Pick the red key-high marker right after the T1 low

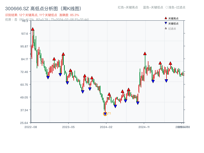tap(109, 94)
